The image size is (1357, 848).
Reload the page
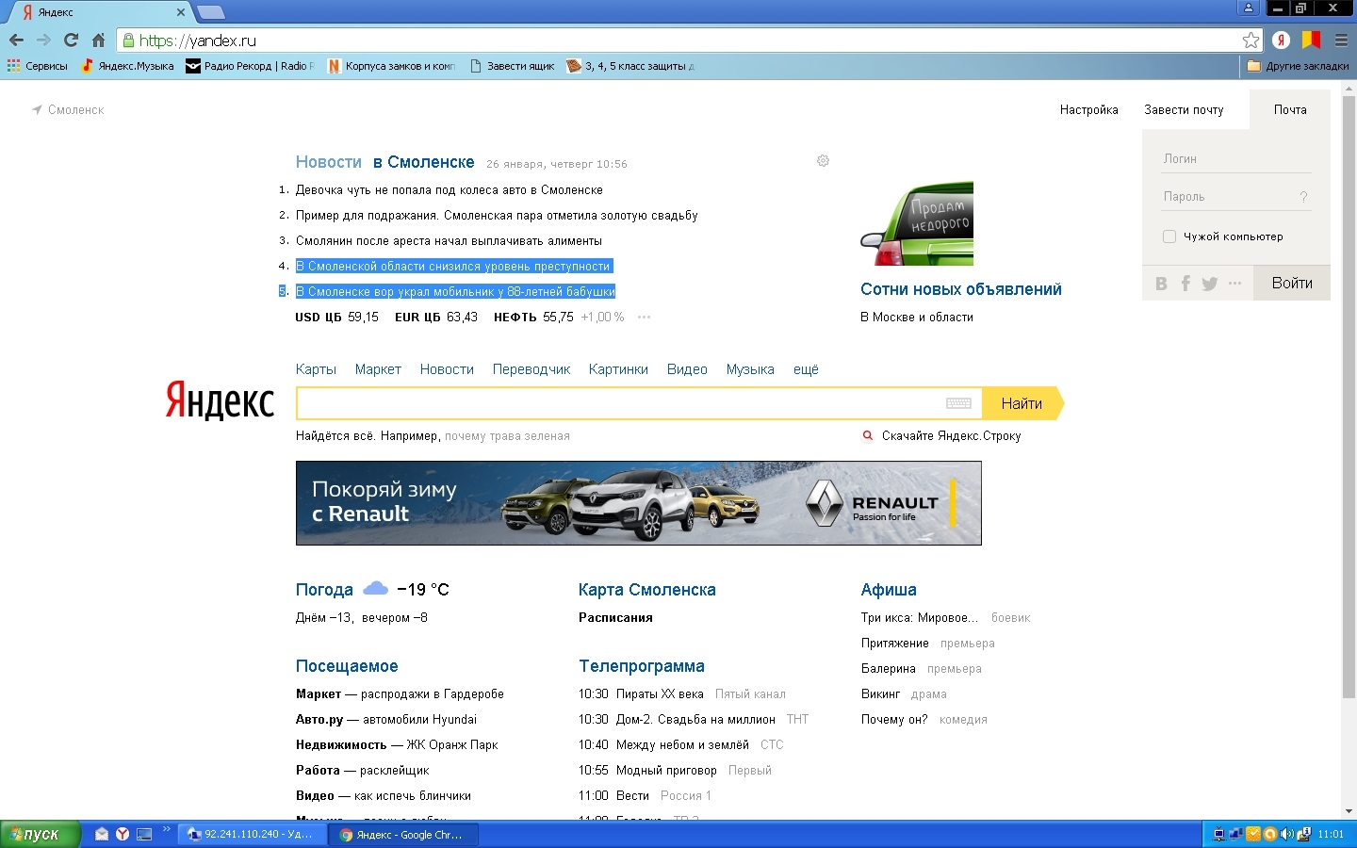click(x=71, y=41)
